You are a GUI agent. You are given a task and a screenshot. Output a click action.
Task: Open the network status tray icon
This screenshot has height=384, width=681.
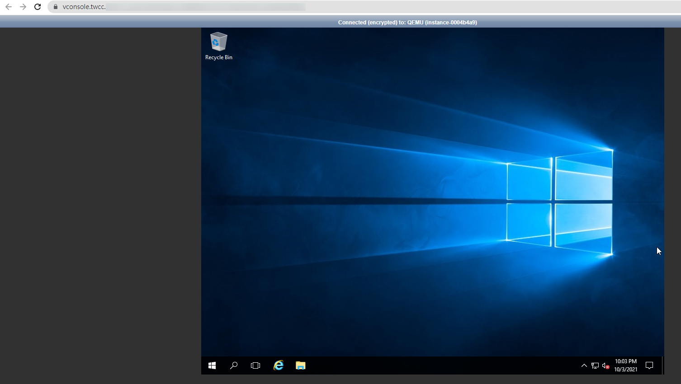click(595, 365)
